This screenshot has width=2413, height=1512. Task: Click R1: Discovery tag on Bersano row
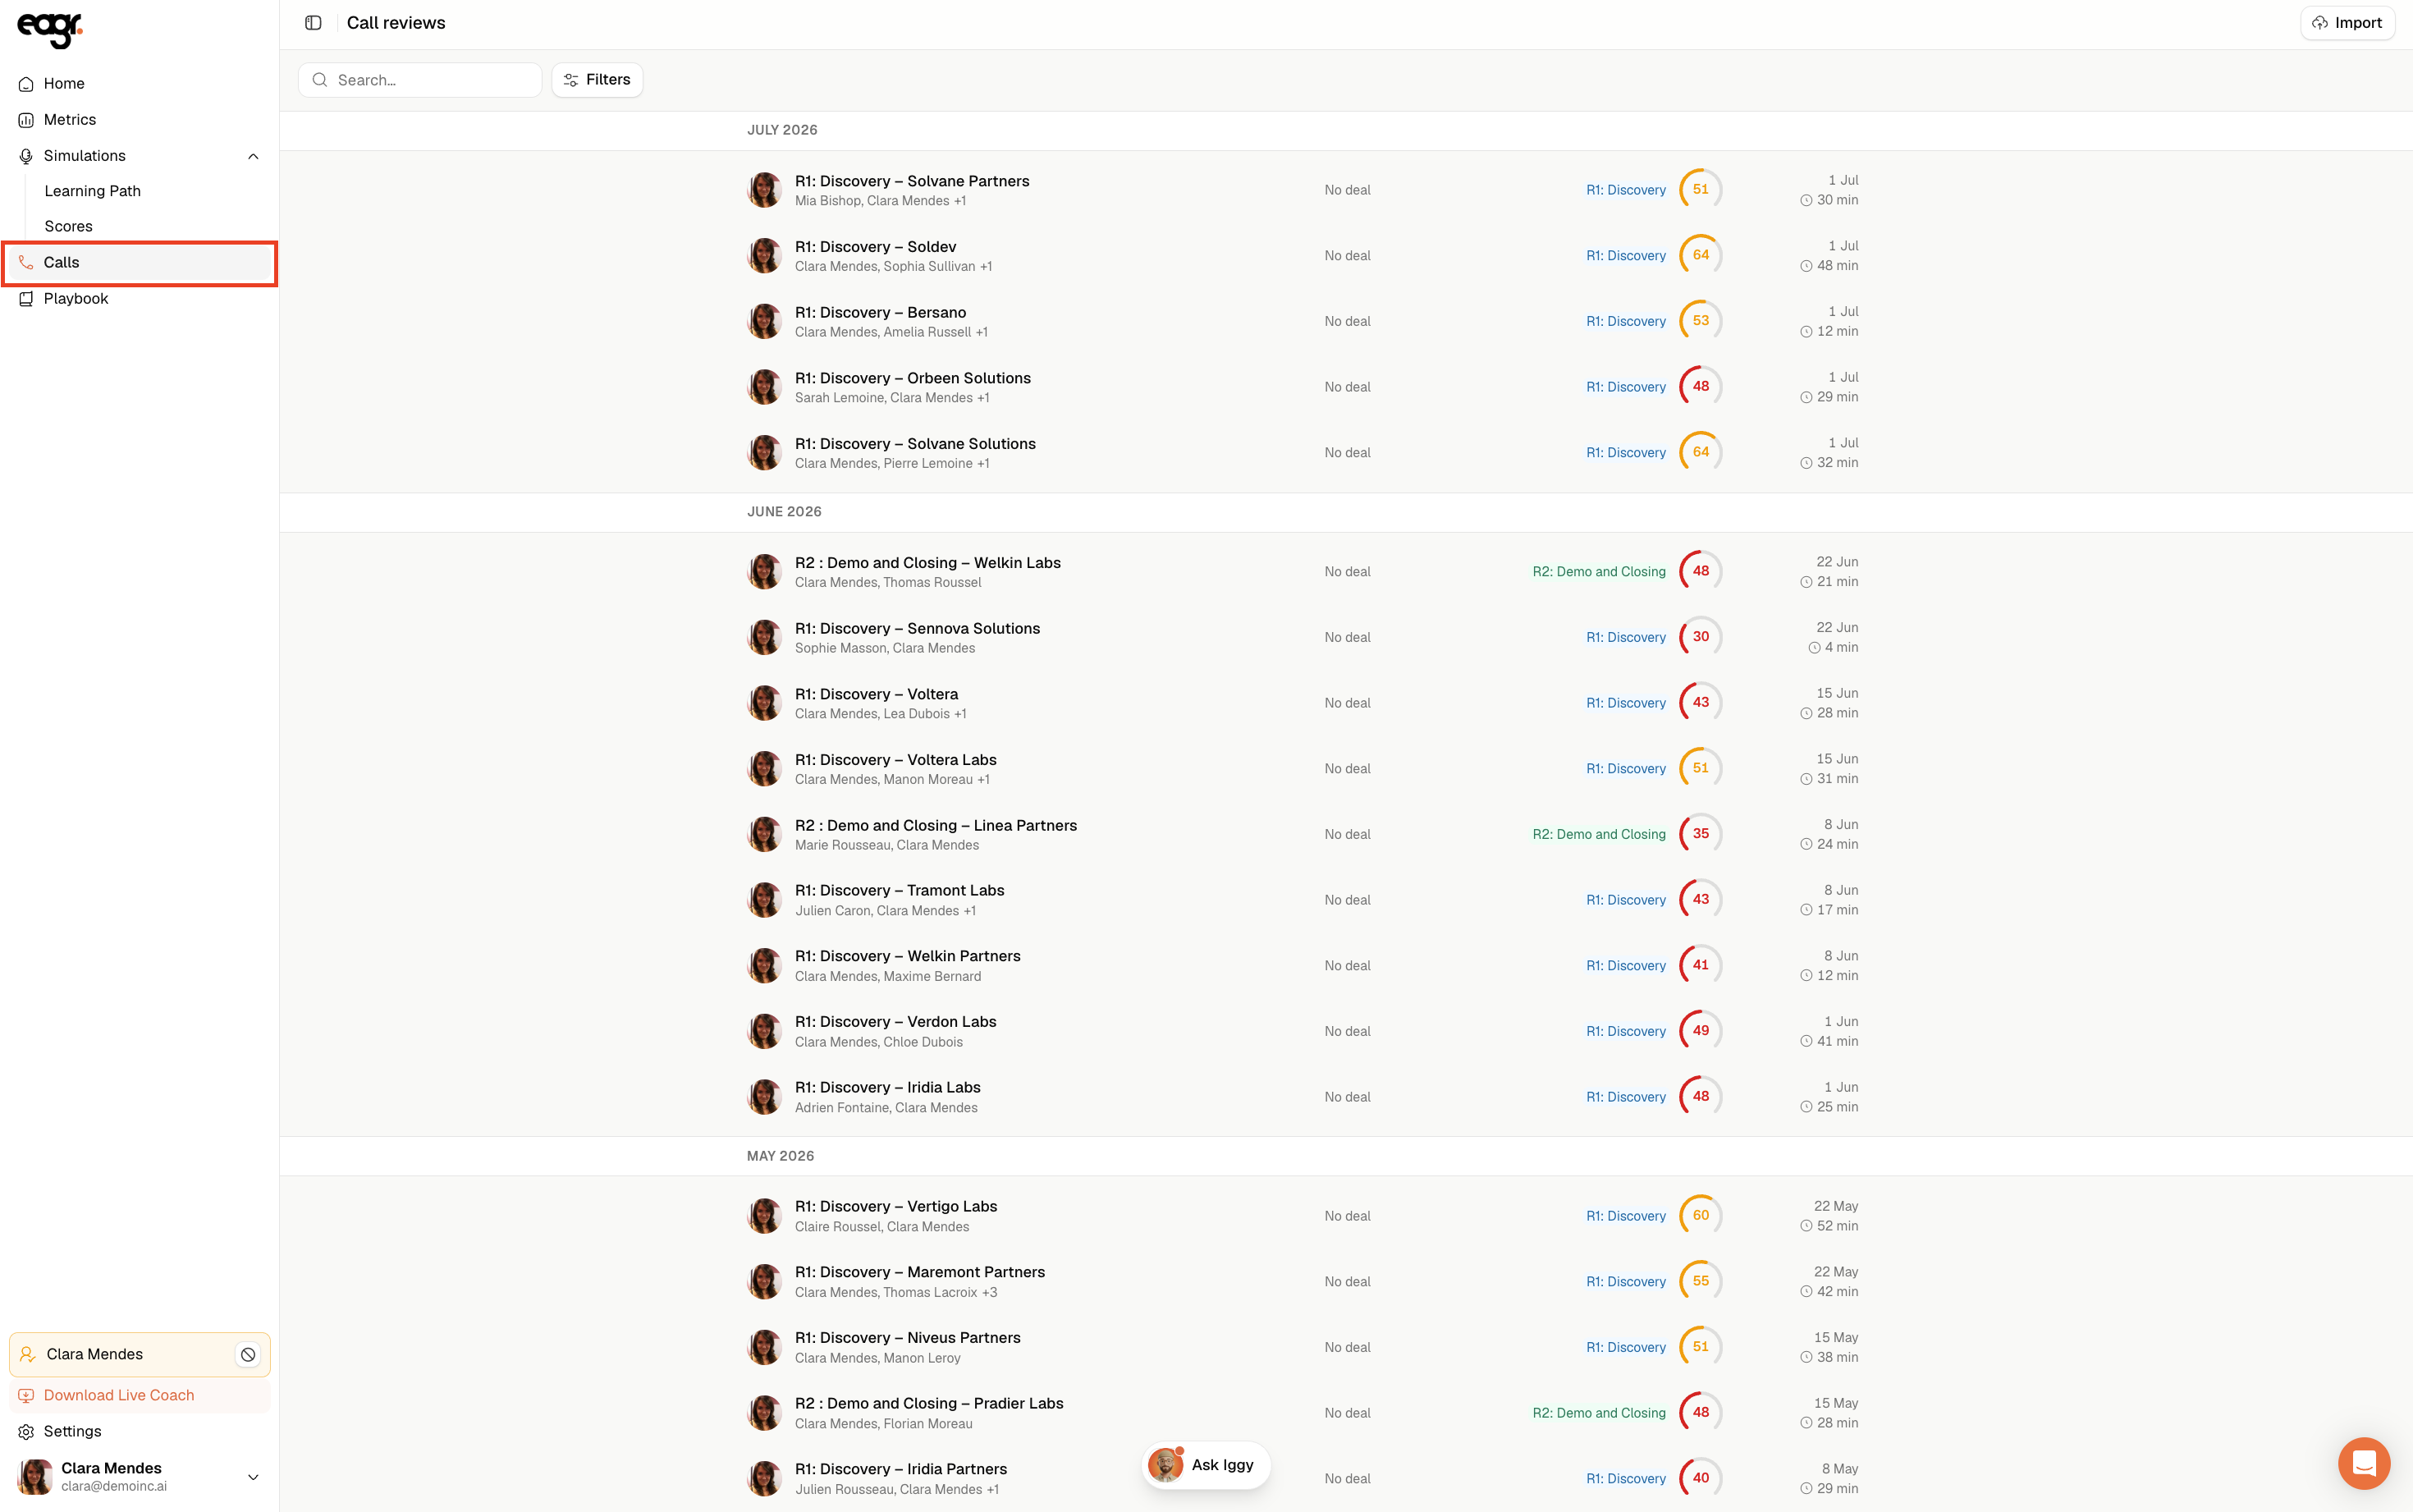click(1625, 321)
